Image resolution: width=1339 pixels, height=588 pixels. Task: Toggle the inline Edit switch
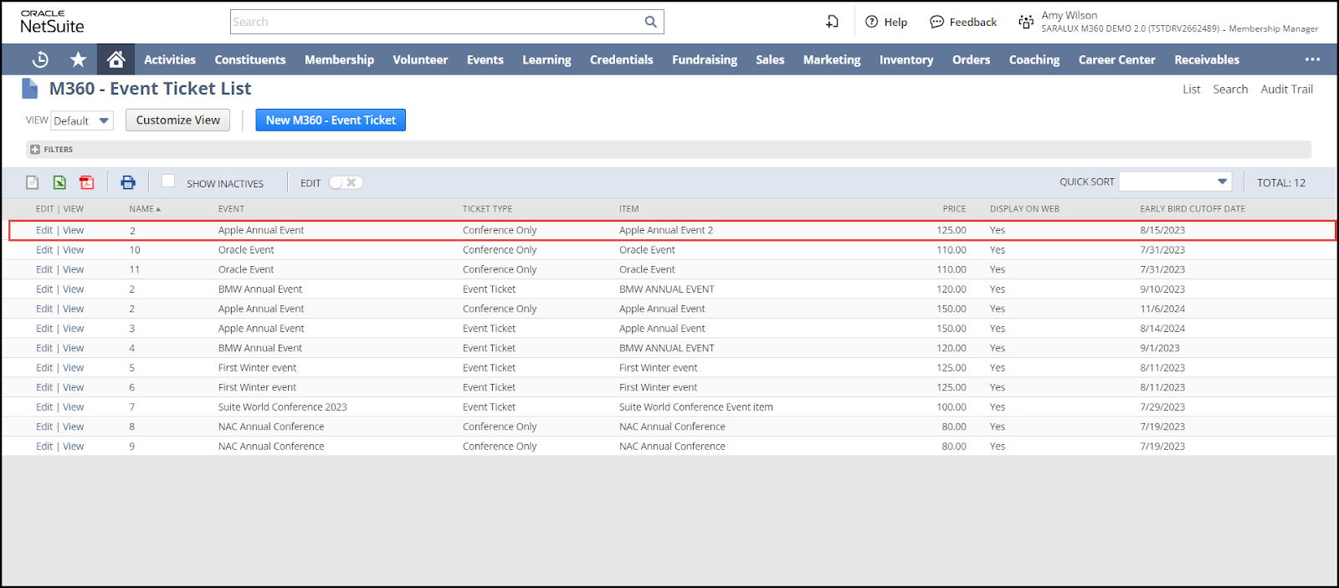tap(346, 182)
